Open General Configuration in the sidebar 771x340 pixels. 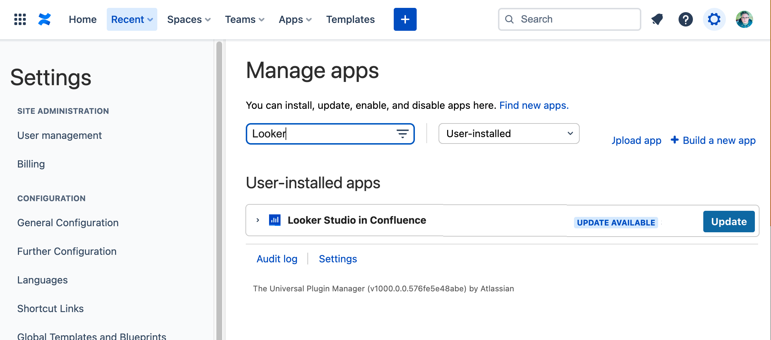coord(68,223)
